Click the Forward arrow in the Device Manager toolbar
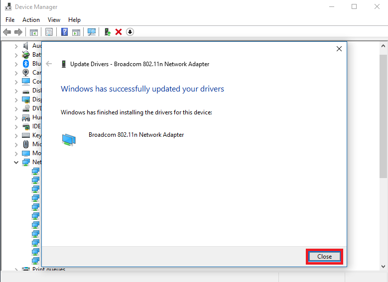388x282 pixels. [18, 32]
